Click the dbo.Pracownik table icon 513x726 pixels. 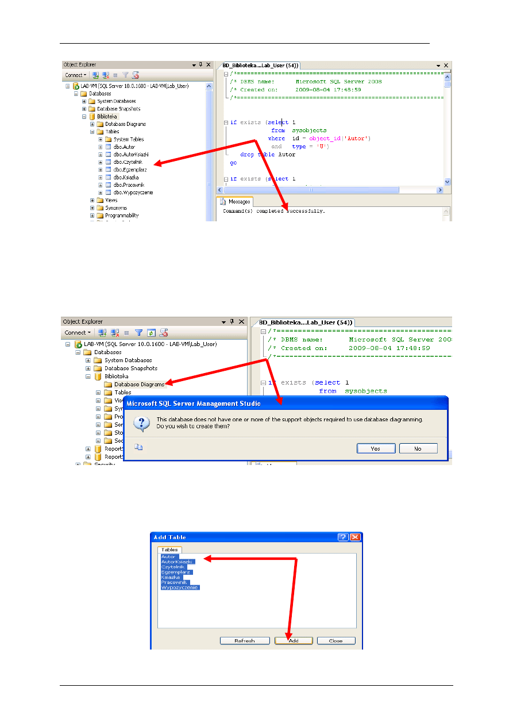[x=109, y=185]
